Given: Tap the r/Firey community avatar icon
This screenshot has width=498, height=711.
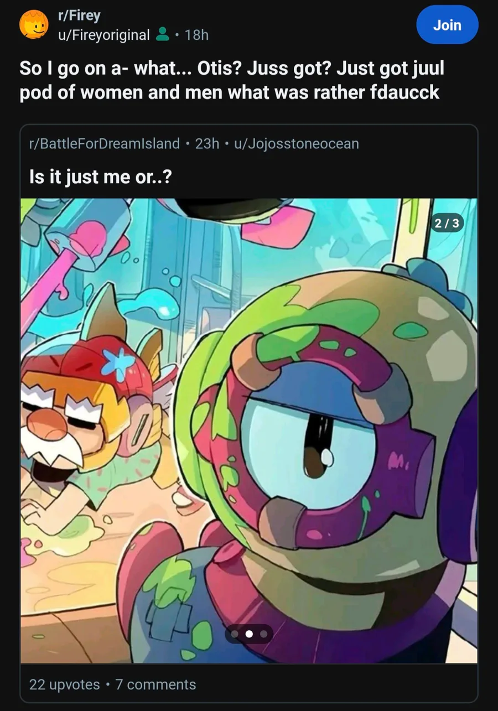Looking at the screenshot, I should [x=34, y=25].
